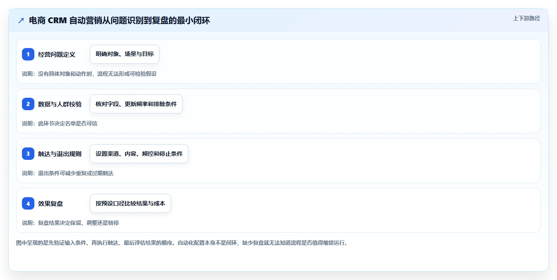This screenshot has width=557, height=280.
Task: Click the 数据与人群校验 step title
Action: click(60, 104)
